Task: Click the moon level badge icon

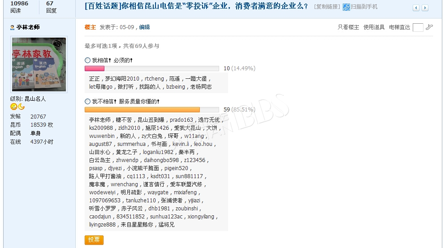Action: [x=21, y=107]
